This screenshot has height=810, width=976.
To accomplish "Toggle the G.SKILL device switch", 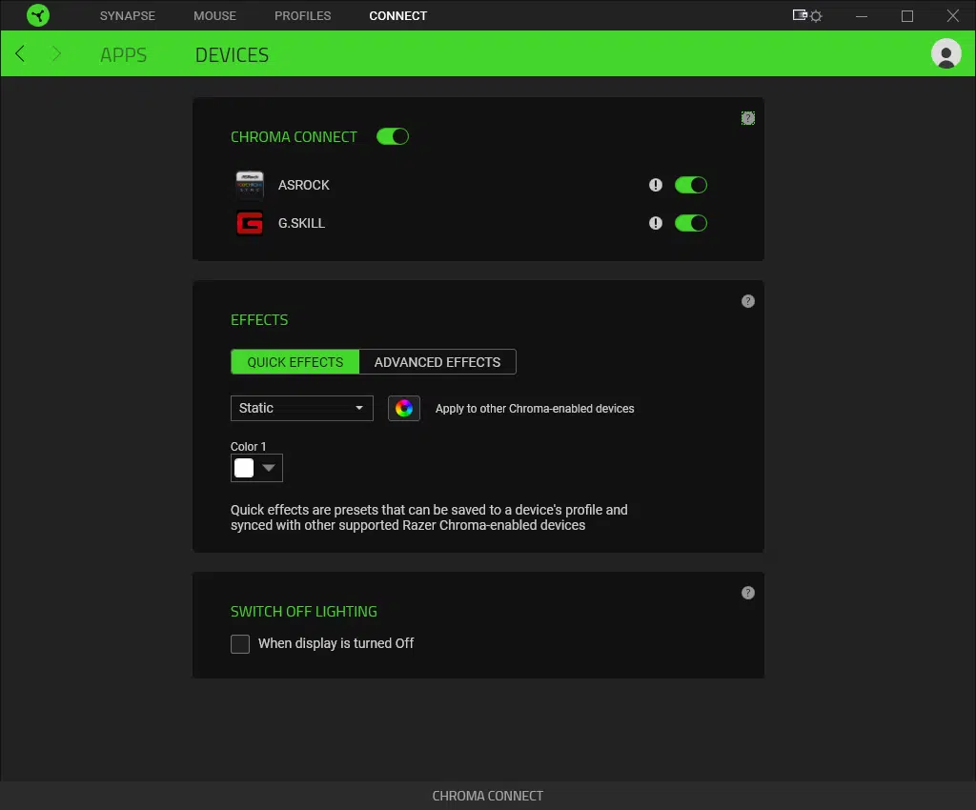I will pyautogui.click(x=690, y=223).
